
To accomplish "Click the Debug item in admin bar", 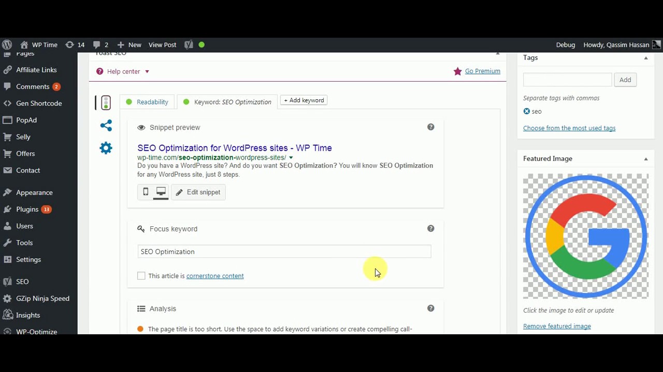I will pos(566,45).
